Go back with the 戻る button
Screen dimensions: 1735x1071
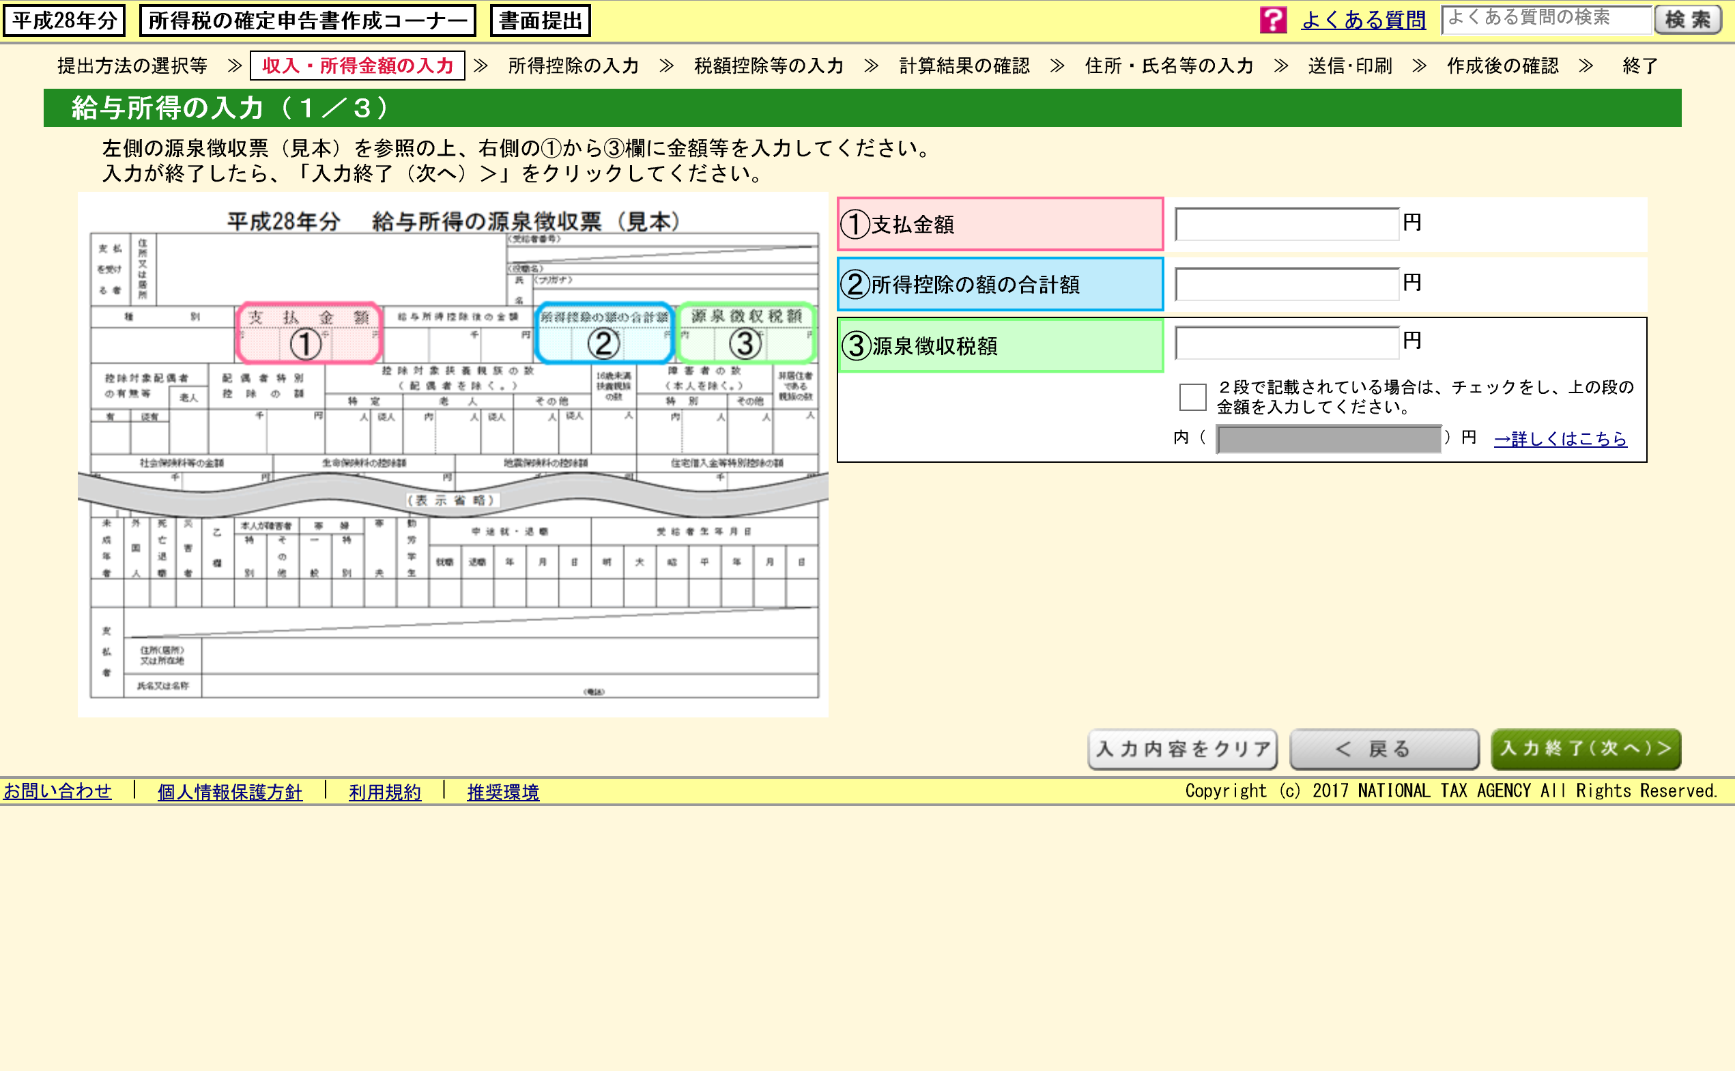click(1383, 749)
